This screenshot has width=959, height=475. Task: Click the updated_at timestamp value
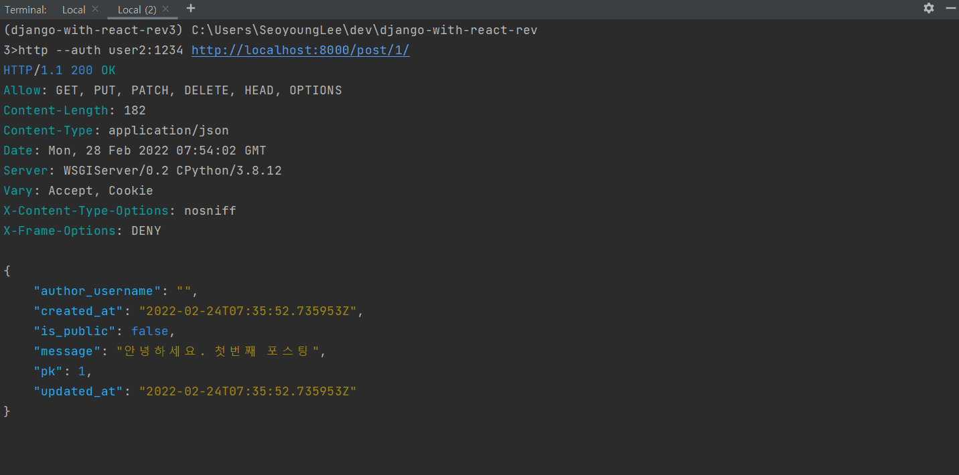tap(247, 391)
